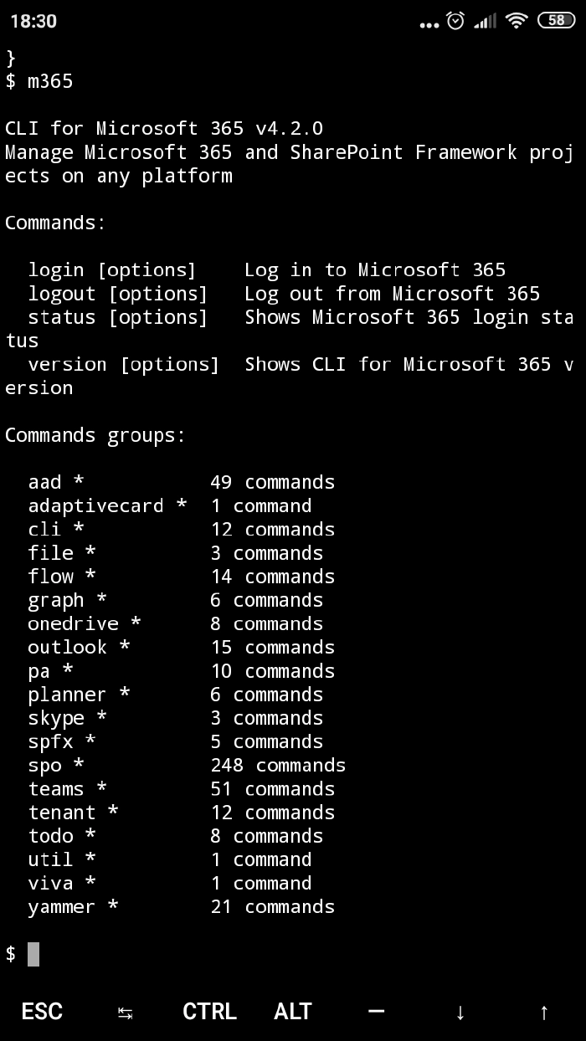Toggle the ALT modifier key
Image resolution: width=586 pixels, height=1041 pixels.
coord(293,1011)
